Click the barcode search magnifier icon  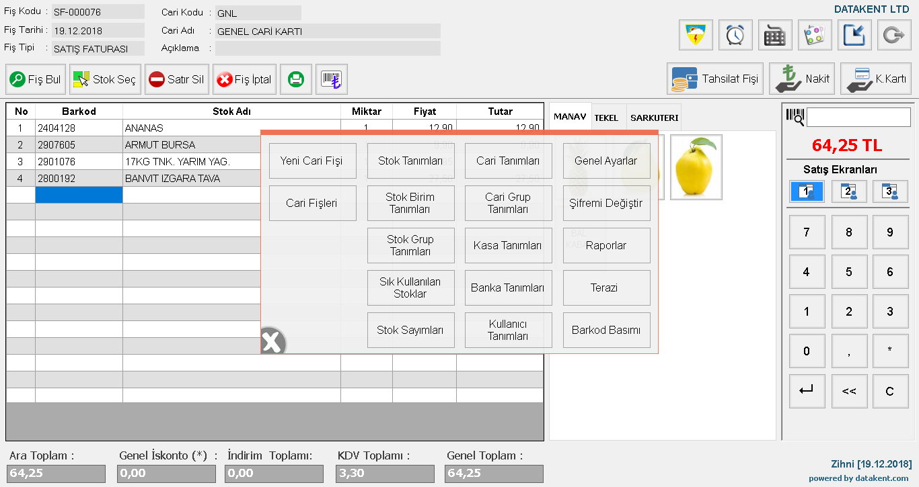pyautogui.click(x=795, y=117)
